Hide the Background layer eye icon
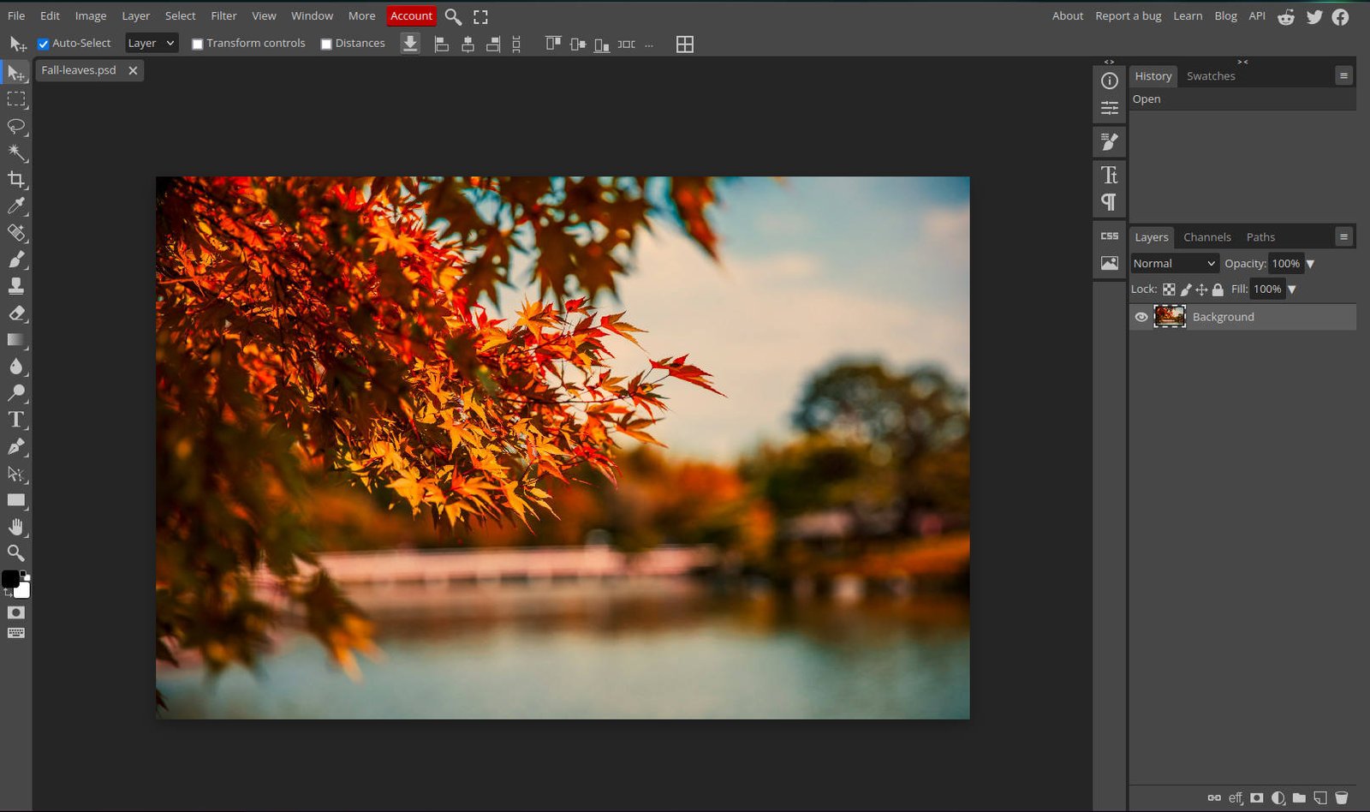Screen dimensions: 1370x812 [1141, 317]
